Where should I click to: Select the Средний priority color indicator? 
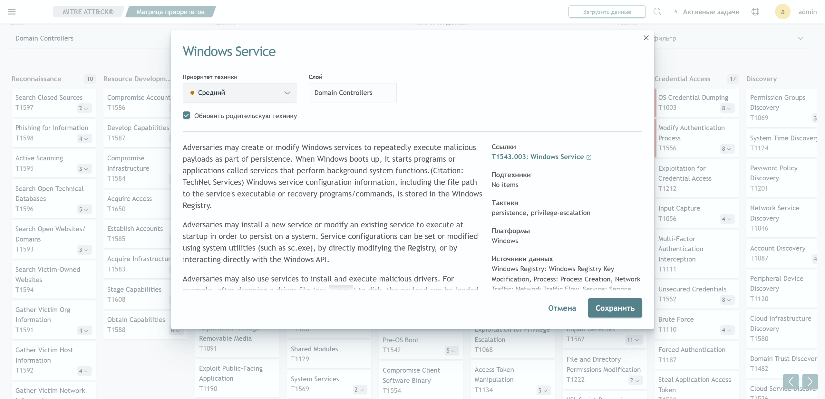(190, 92)
